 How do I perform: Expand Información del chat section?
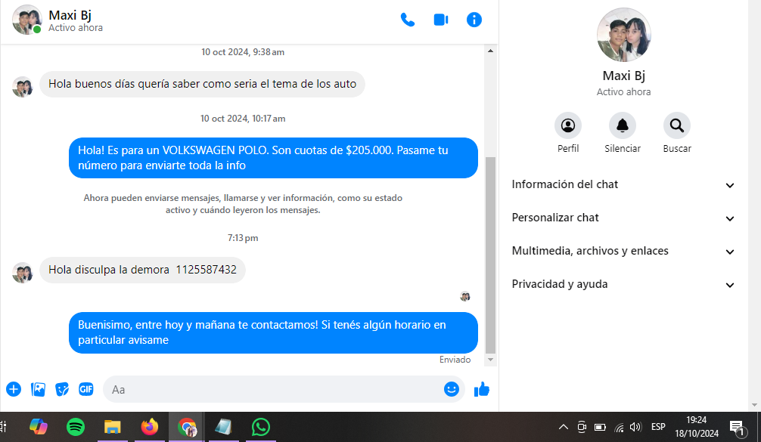(x=623, y=185)
